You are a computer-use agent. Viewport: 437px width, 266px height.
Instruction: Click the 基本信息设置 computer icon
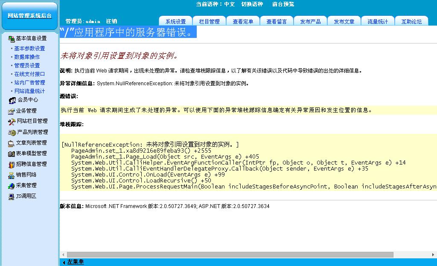click(x=12, y=38)
